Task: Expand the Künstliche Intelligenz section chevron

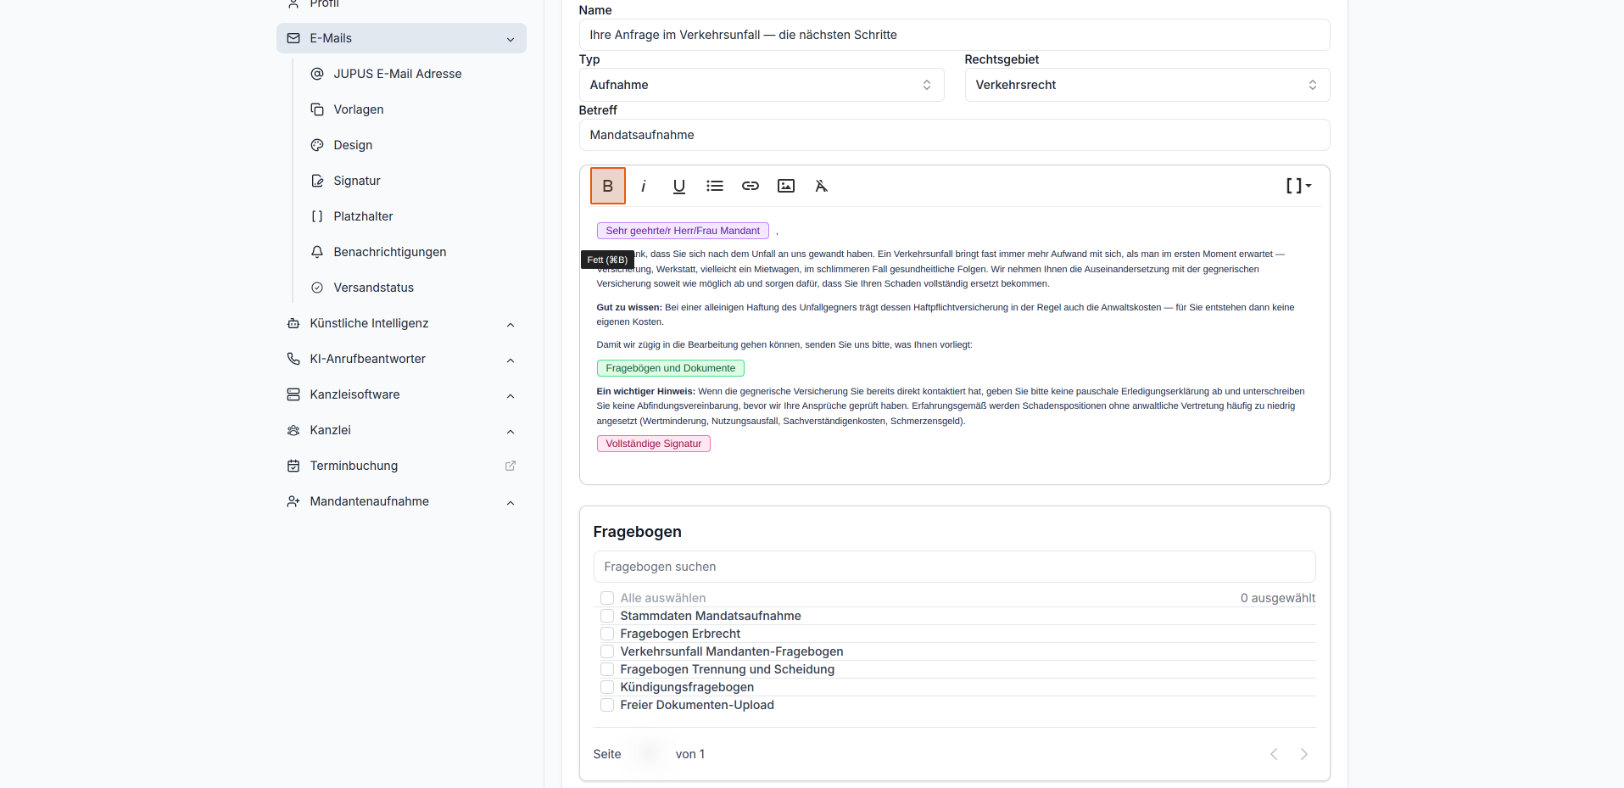Action: click(x=511, y=324)
